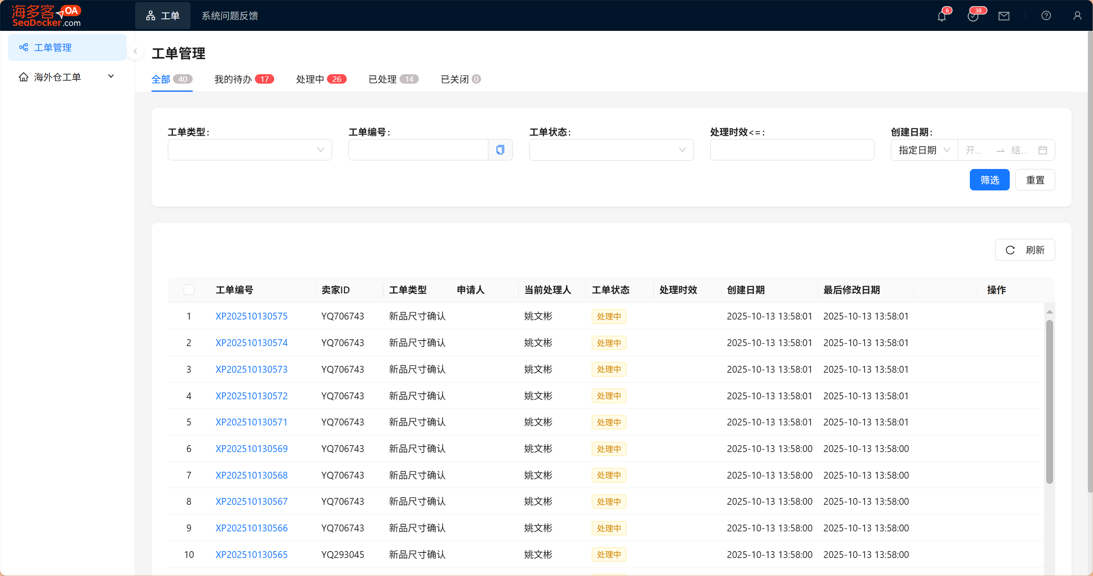
Task: Open the 指定日期 dropdown
Action: [x=924, y=150]
